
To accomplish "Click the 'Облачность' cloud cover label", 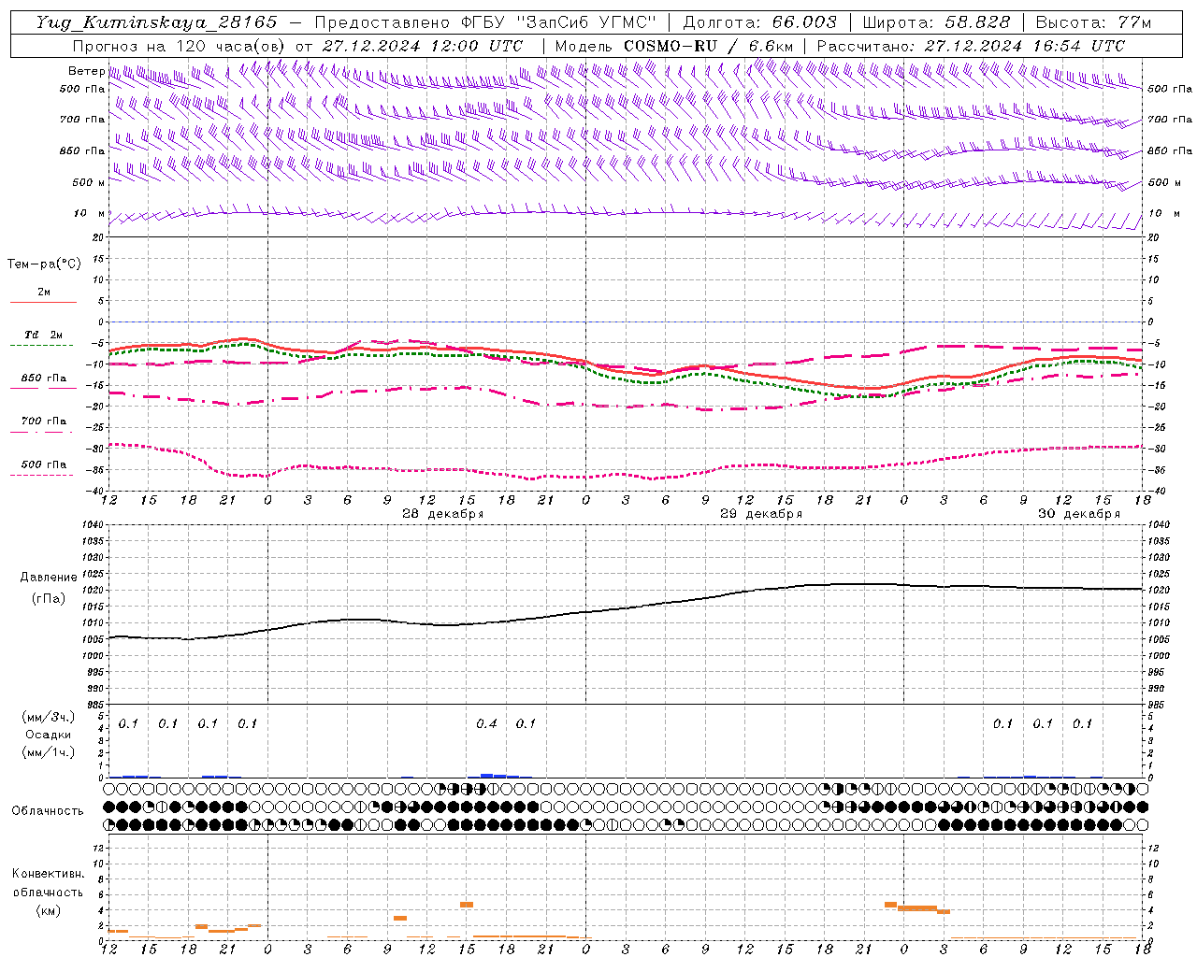I will click(x=48, y=811).
